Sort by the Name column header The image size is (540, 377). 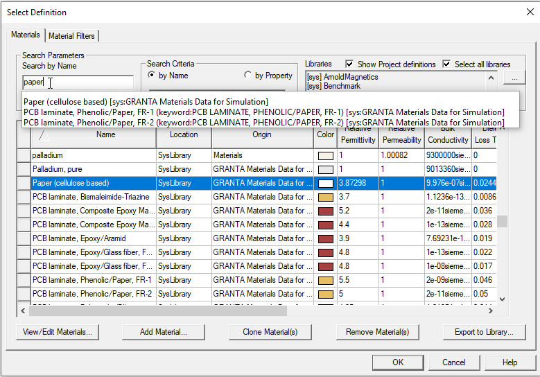(94, 134)
